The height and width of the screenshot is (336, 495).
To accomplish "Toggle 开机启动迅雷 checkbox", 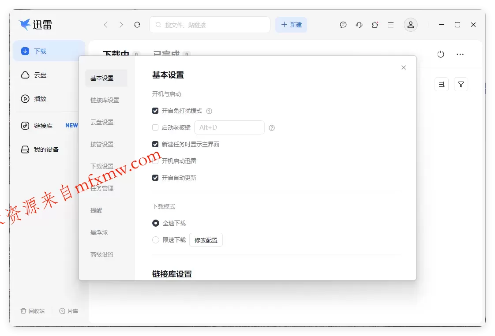I will (155, 161).
